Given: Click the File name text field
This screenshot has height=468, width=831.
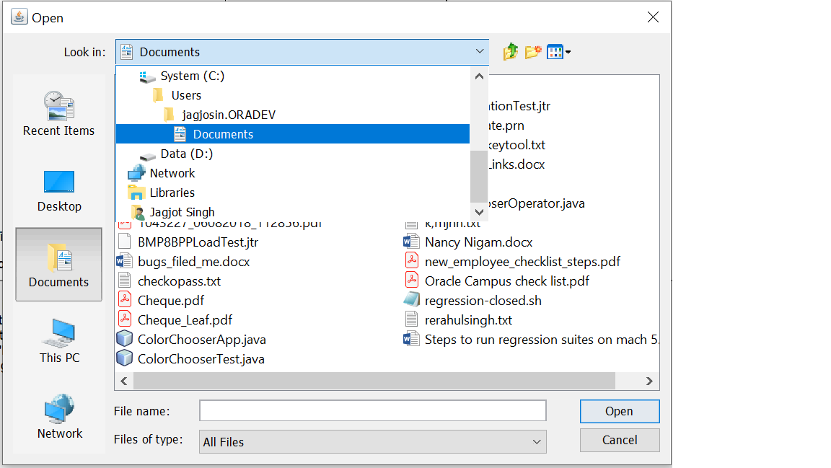Looking at the screenshot, I should click(372, 411).
